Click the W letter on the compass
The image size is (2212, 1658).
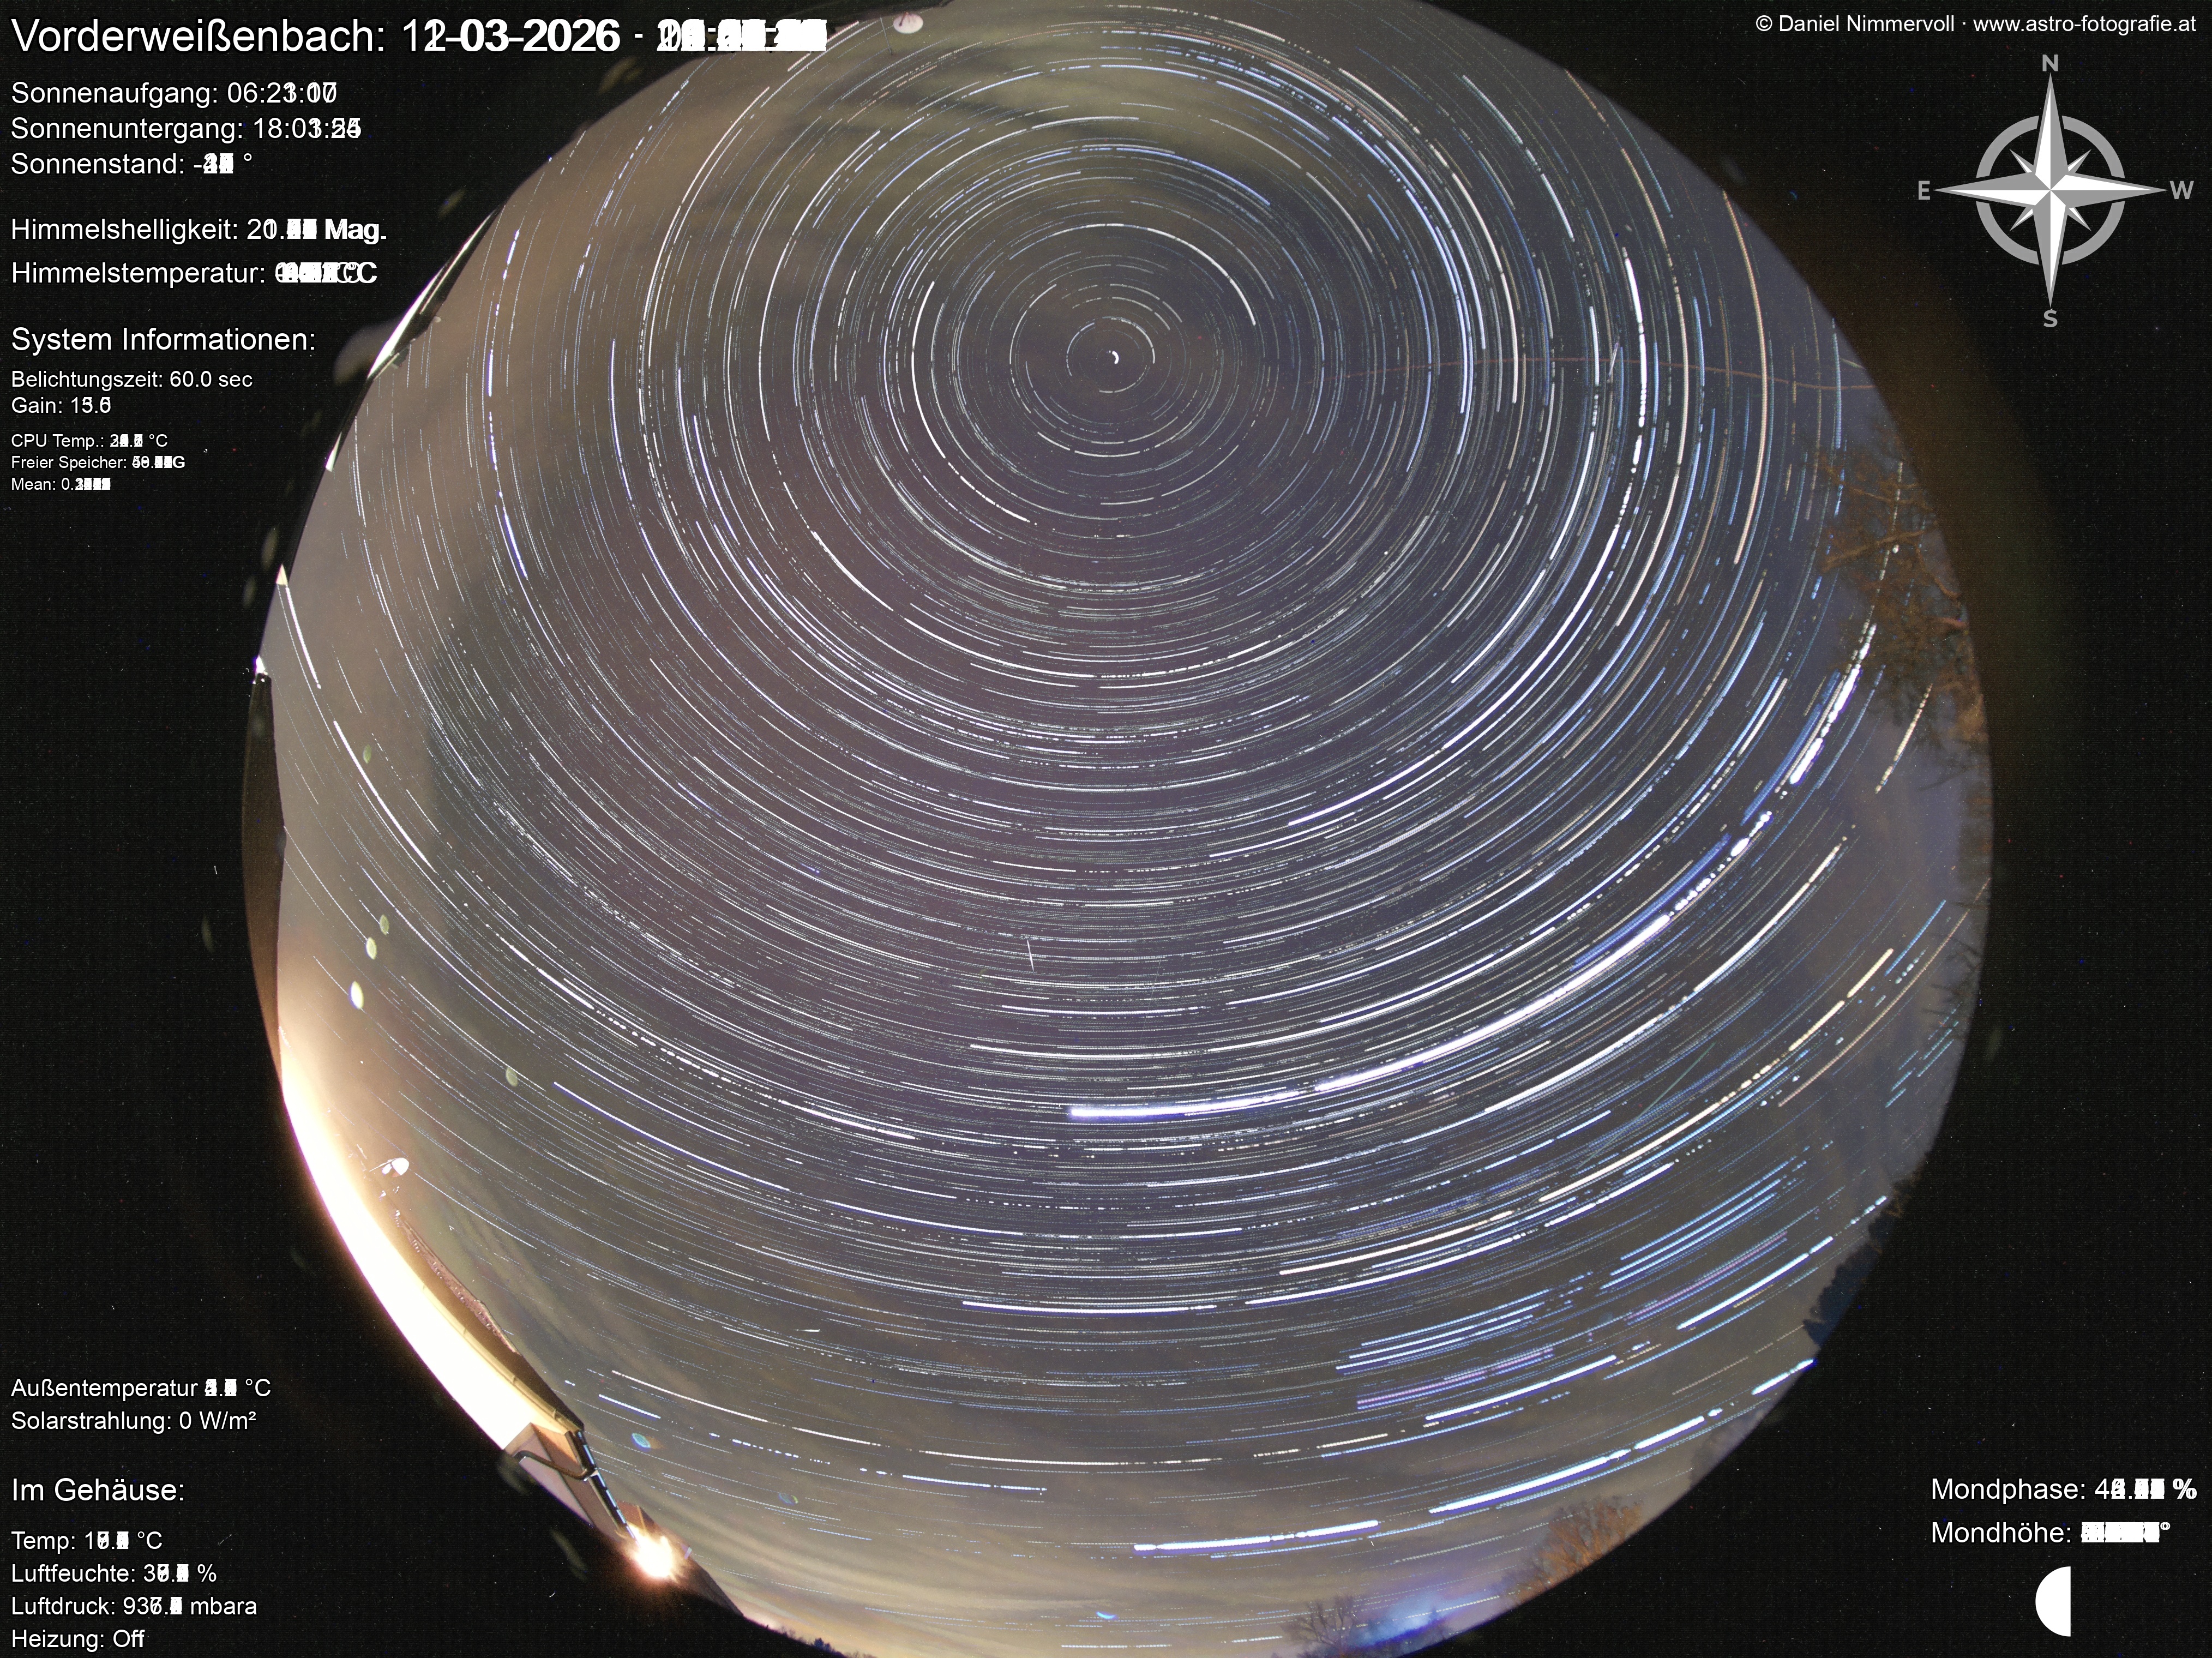point(2181,190)
